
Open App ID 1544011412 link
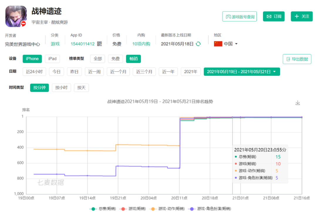click(x=82, y=44)
